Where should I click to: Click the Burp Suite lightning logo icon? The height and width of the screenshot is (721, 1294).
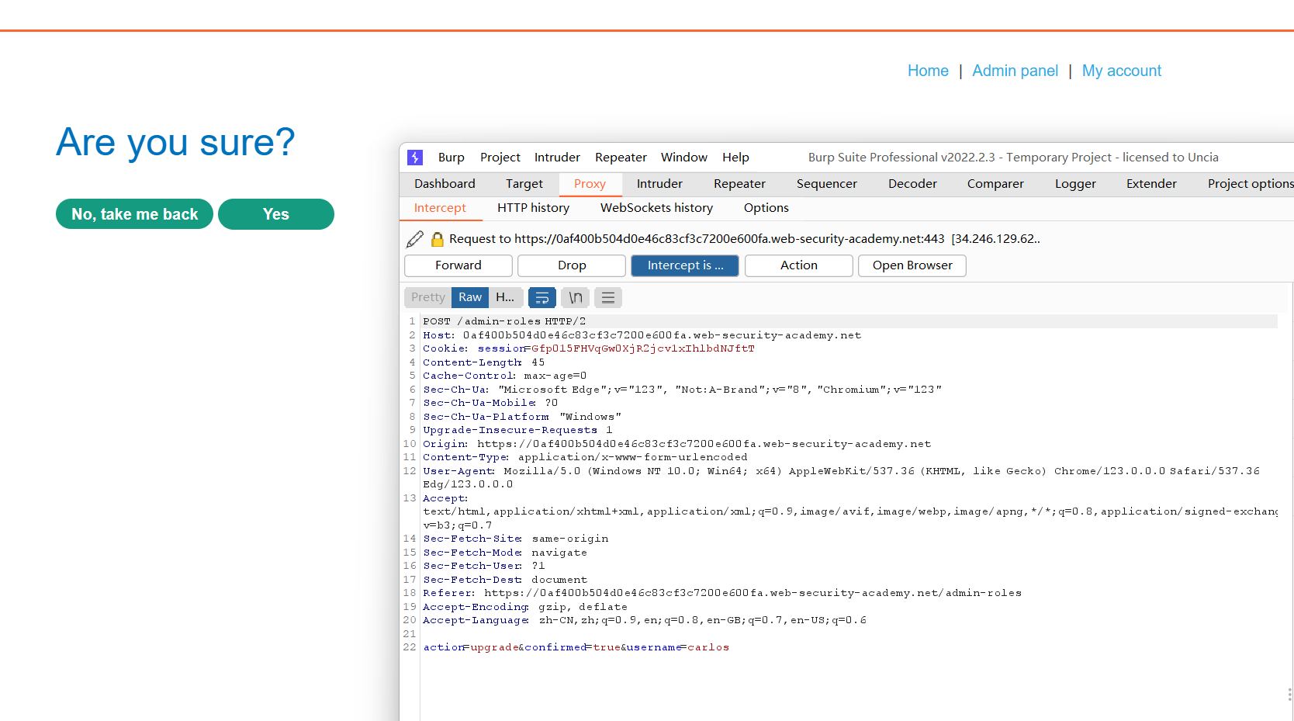coord(415,158)
